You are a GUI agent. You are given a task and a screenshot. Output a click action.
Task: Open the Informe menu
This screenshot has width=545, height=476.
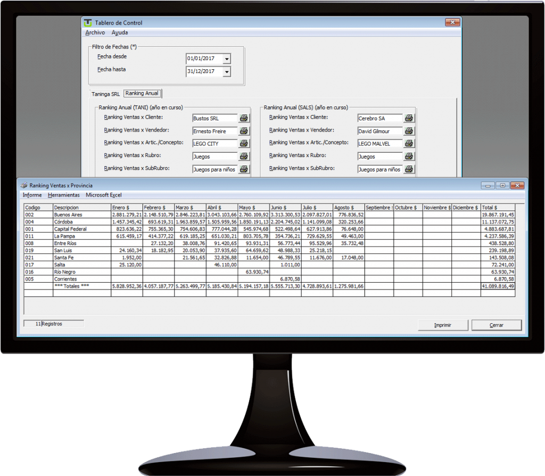31,195
